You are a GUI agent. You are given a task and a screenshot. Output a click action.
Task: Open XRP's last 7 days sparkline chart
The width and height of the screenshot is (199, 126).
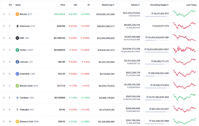184,37
